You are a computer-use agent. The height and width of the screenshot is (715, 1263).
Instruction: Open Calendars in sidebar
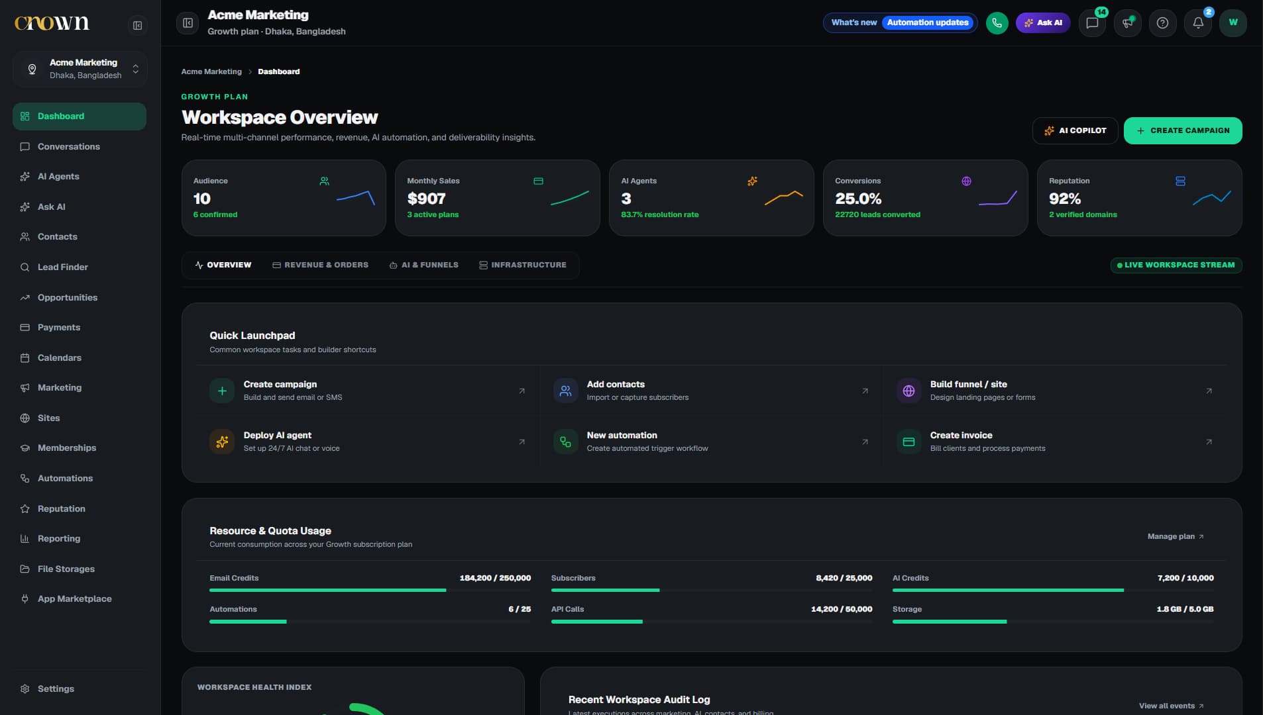80,358
